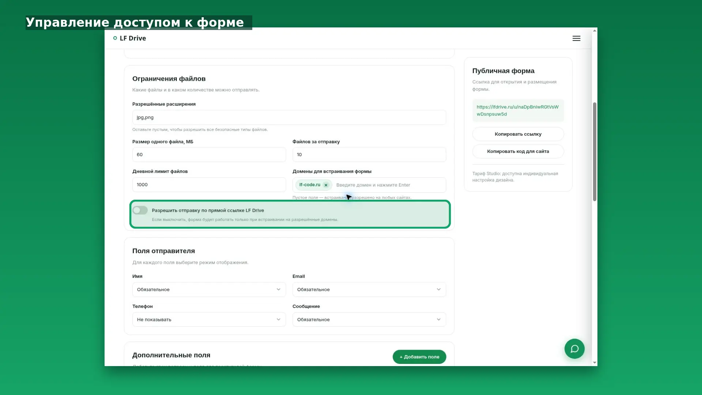Expand the Имя field mode dropdown
The width and height of the screenshot is (702, 395).
tap(209, 289)
